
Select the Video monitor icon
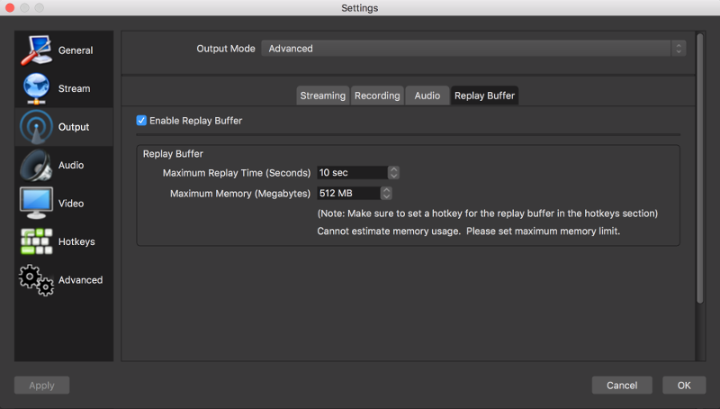point(36,204)
